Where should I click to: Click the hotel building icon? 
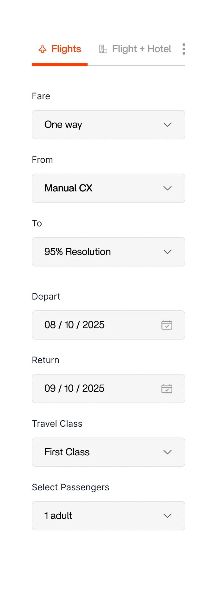pyautogui.click(x=103, y=49)
